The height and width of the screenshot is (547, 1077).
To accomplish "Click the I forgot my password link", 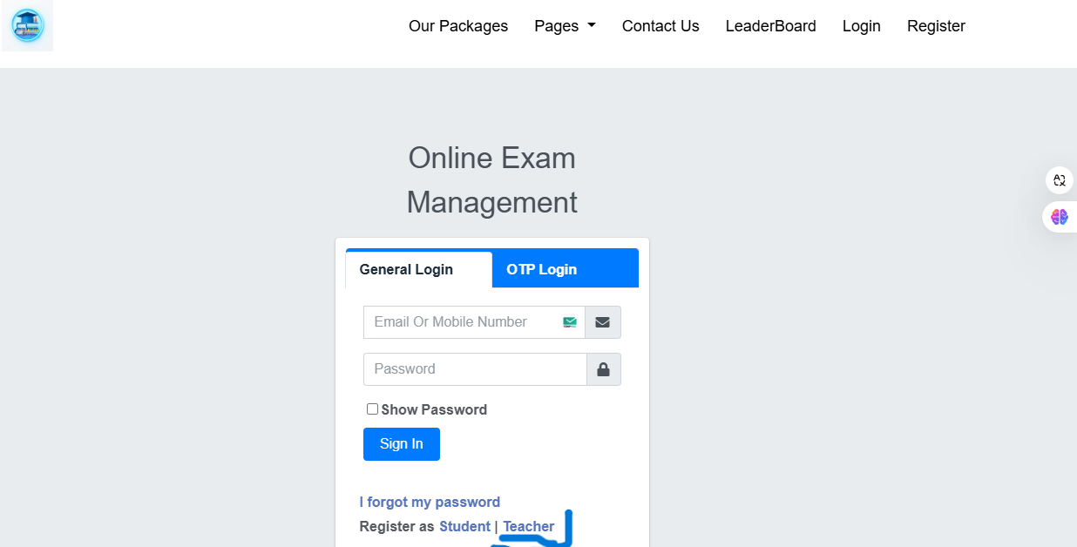I will [x=430, y=502].
